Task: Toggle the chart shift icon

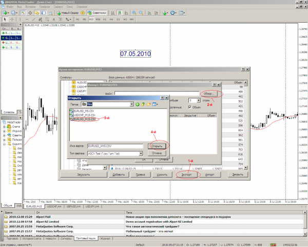Action: click(156, 13)
